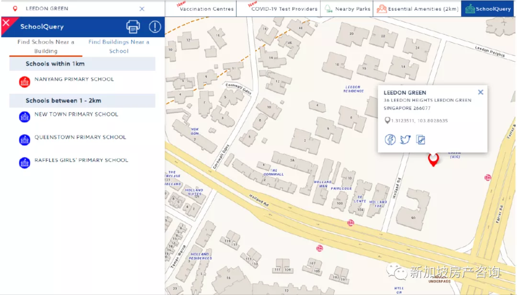Click the print icon in SchoolQuery header
Image resolution: width=517 pixels, height=295 pixels.
coord(133,27)
